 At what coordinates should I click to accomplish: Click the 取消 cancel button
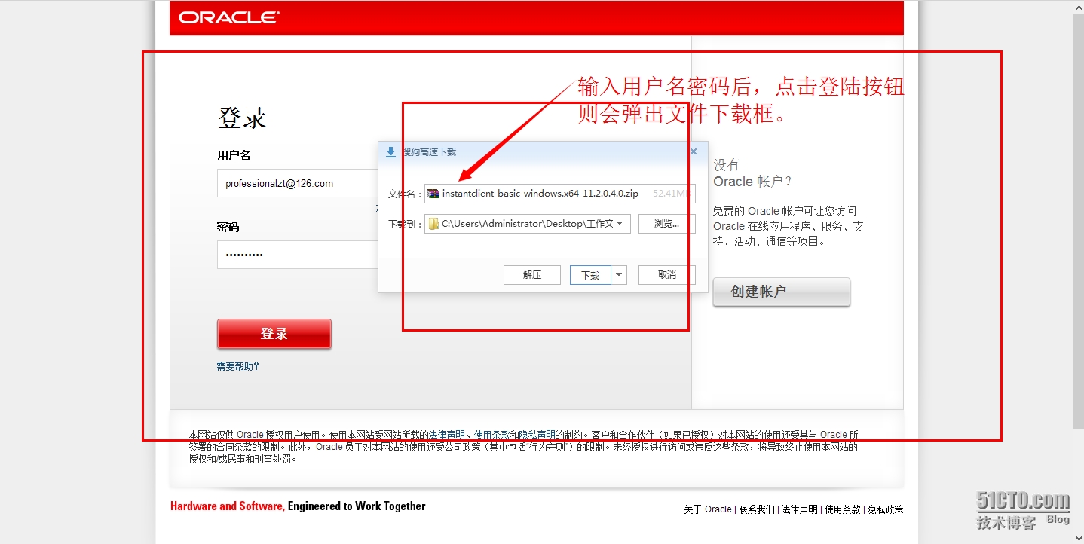click(x=667, y=275)
